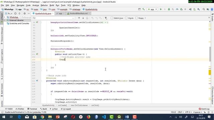Open the Build tool window at bottom
This screenshot has height=120, width=214.
(43, 109)
